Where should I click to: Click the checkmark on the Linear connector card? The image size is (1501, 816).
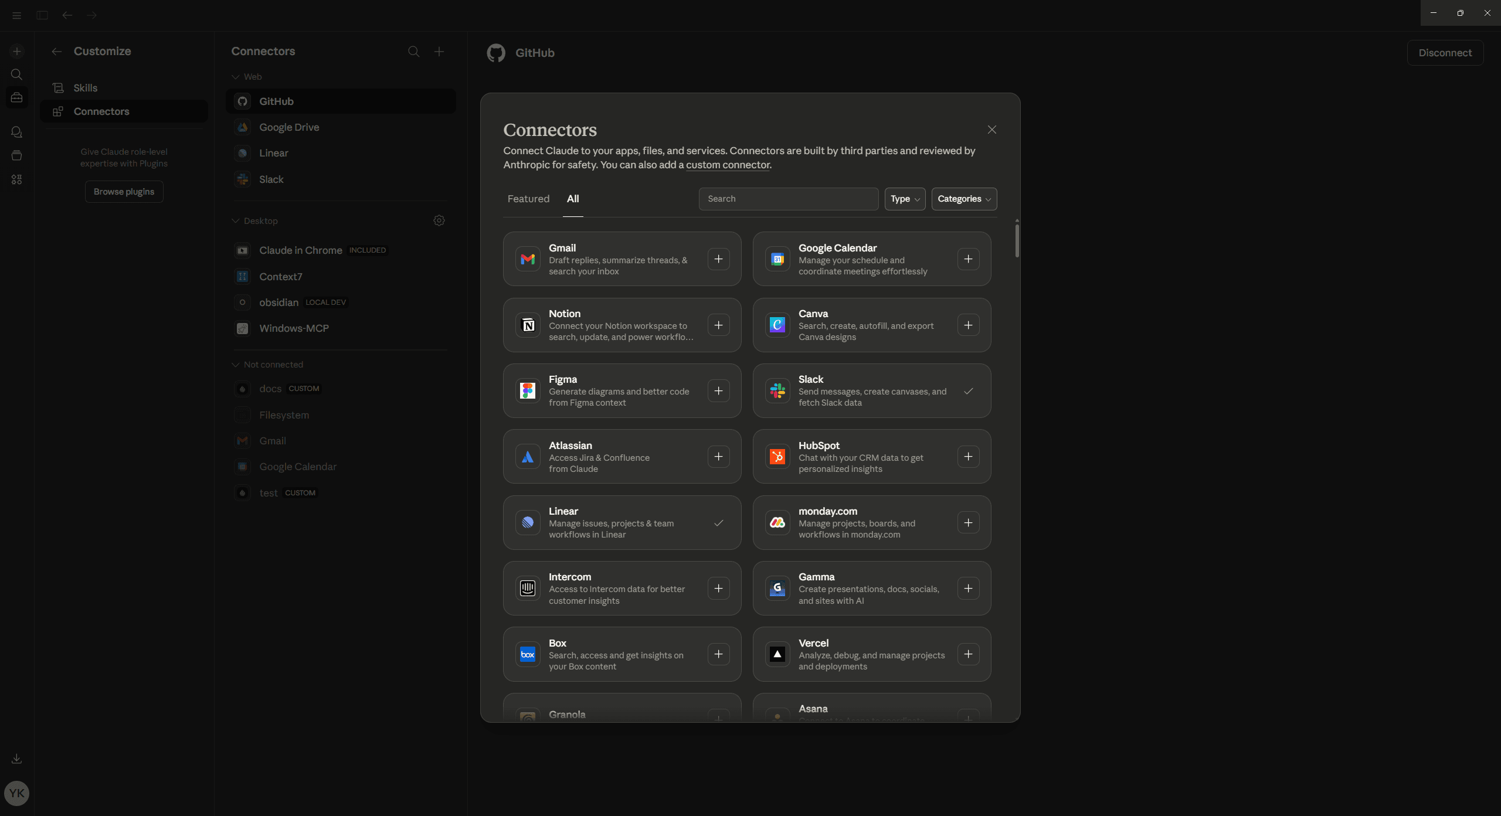click(718, 523)
